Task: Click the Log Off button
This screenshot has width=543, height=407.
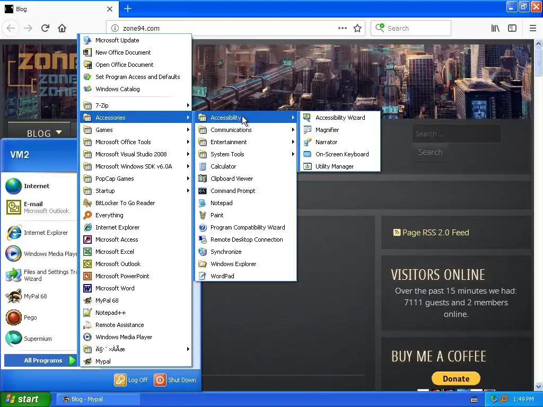Action: click(132, 379)
